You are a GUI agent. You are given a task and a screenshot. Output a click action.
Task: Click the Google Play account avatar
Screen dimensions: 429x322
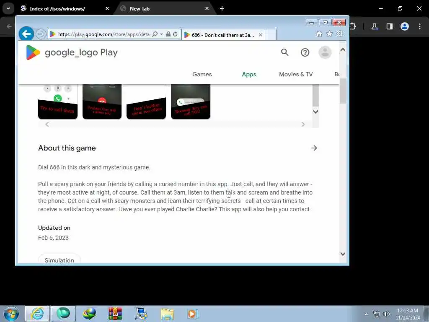point(325,52)
